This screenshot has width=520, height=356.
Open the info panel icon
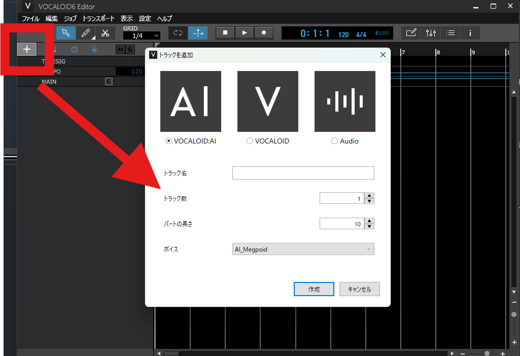(470, 33)
